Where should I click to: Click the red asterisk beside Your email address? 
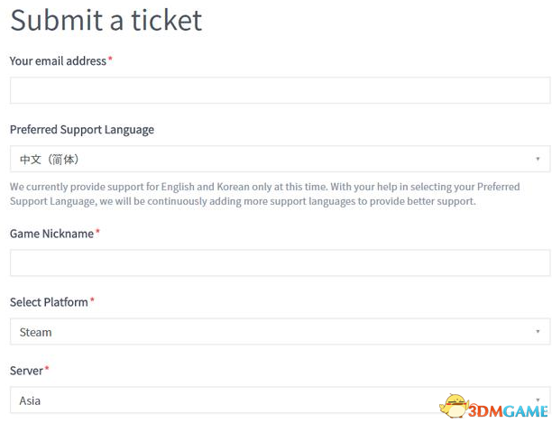pos(110,59)
